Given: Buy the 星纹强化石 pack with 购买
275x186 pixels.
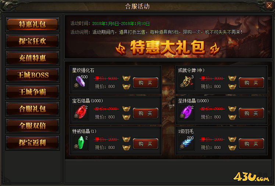Looking at the screenshot, I should [x=146, y=83].
